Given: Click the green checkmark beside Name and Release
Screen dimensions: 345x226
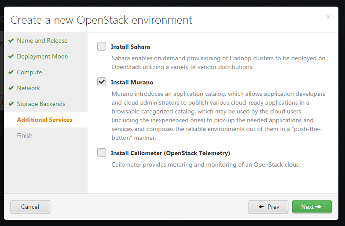Looking at the screenshot, I should 11,40.
